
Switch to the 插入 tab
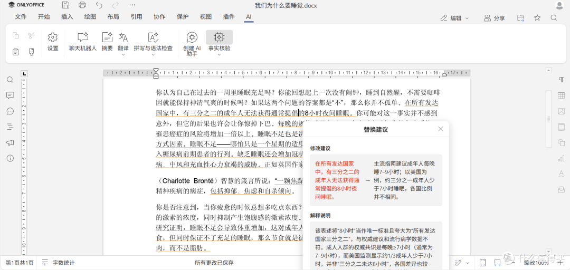pos(67,17)
